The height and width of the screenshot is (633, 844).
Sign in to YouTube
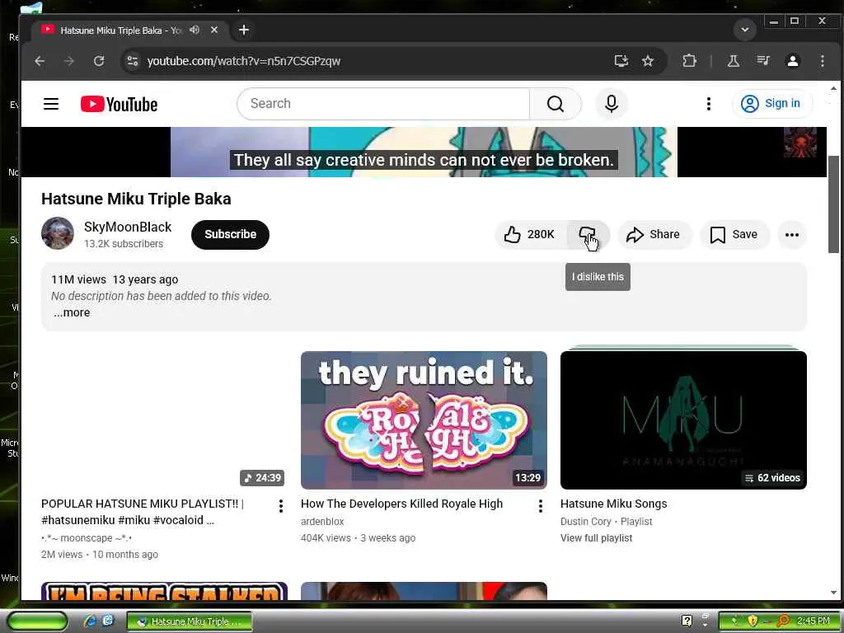tap(771, 103)
